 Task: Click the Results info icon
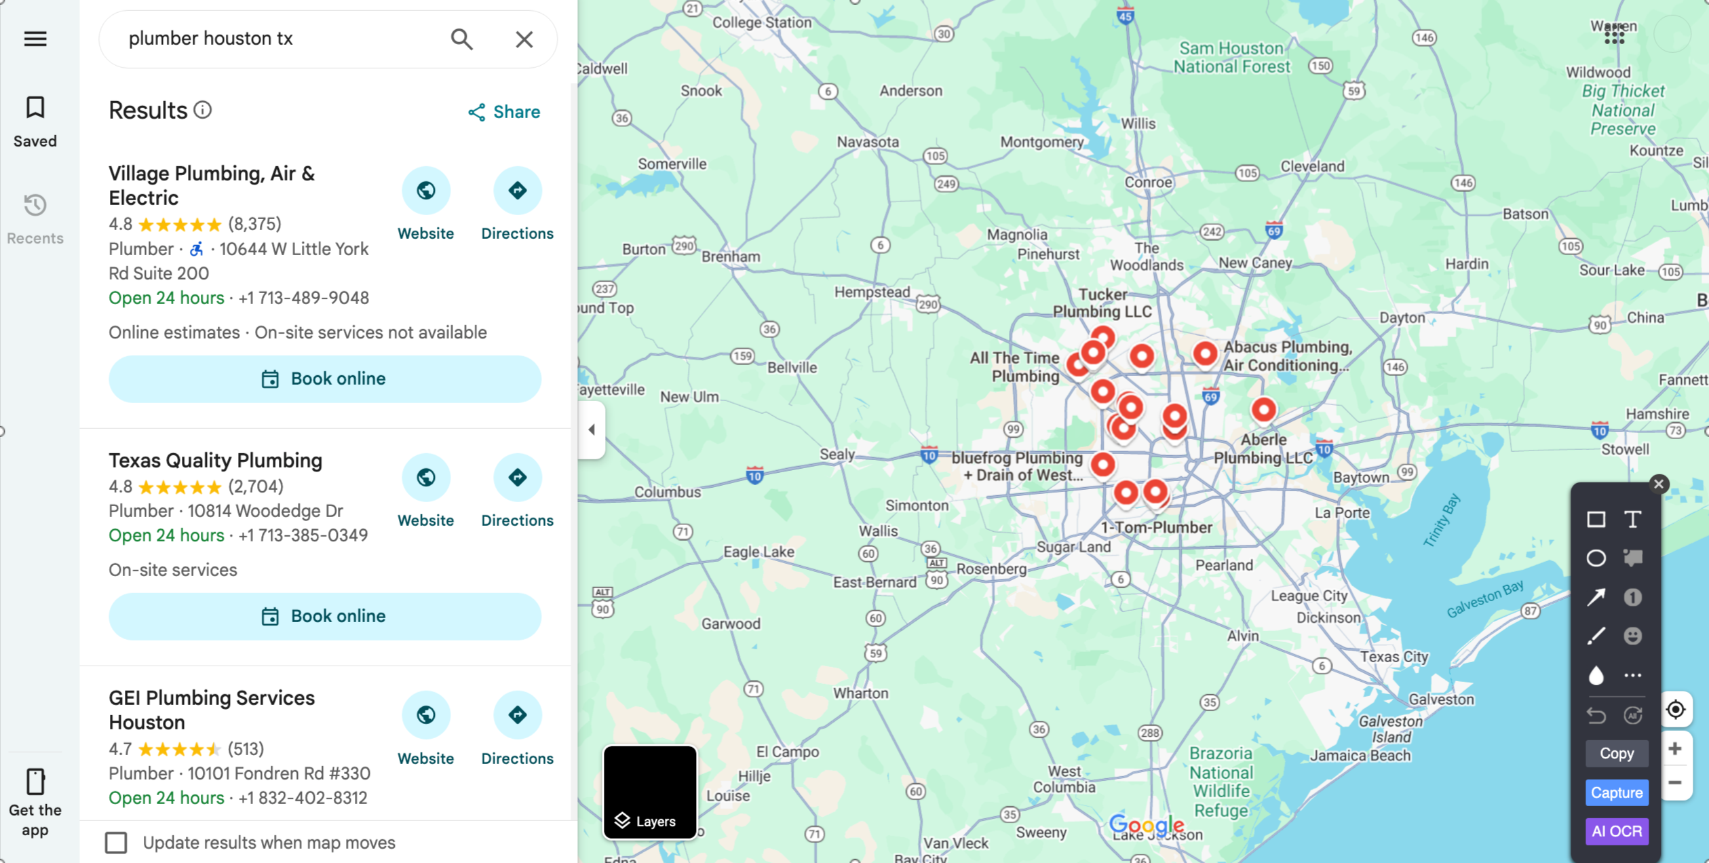203,110
